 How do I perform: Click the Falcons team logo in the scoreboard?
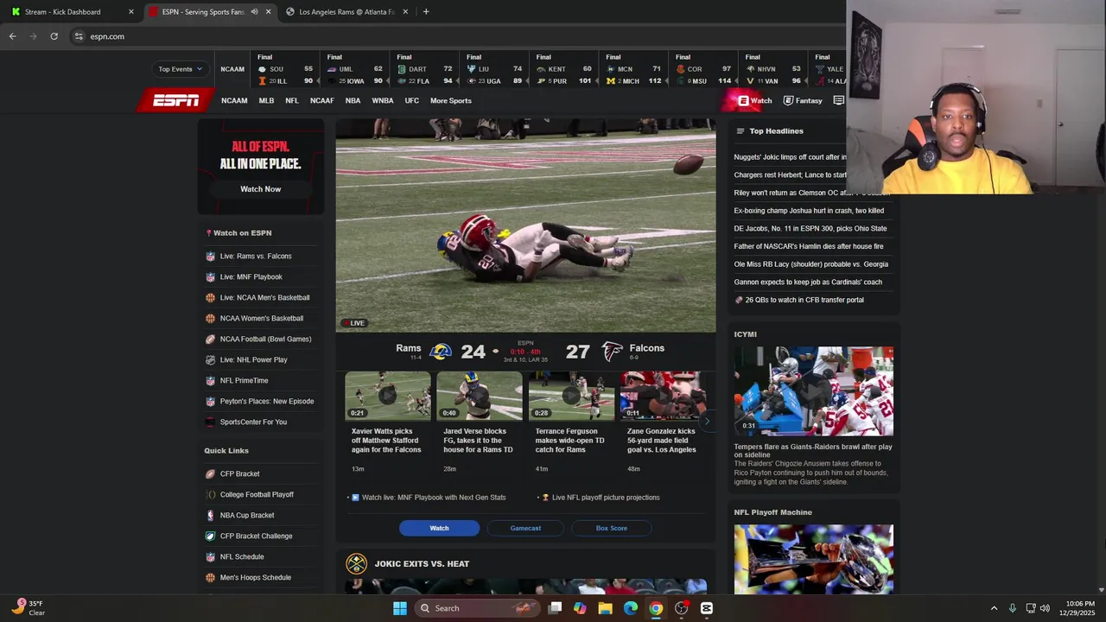(612, 352)
